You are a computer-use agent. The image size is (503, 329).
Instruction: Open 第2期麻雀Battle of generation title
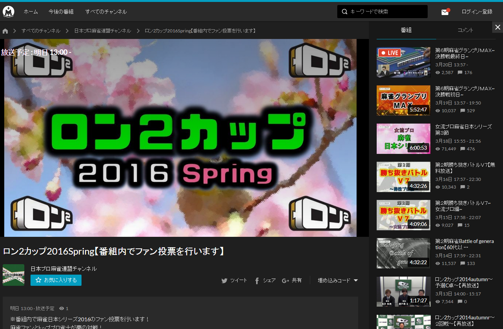tap(465, 244)
